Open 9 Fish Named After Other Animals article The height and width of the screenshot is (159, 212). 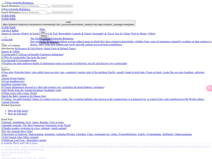20,137
